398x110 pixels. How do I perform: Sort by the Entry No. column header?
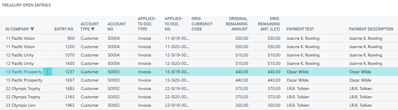coord(64,29)
